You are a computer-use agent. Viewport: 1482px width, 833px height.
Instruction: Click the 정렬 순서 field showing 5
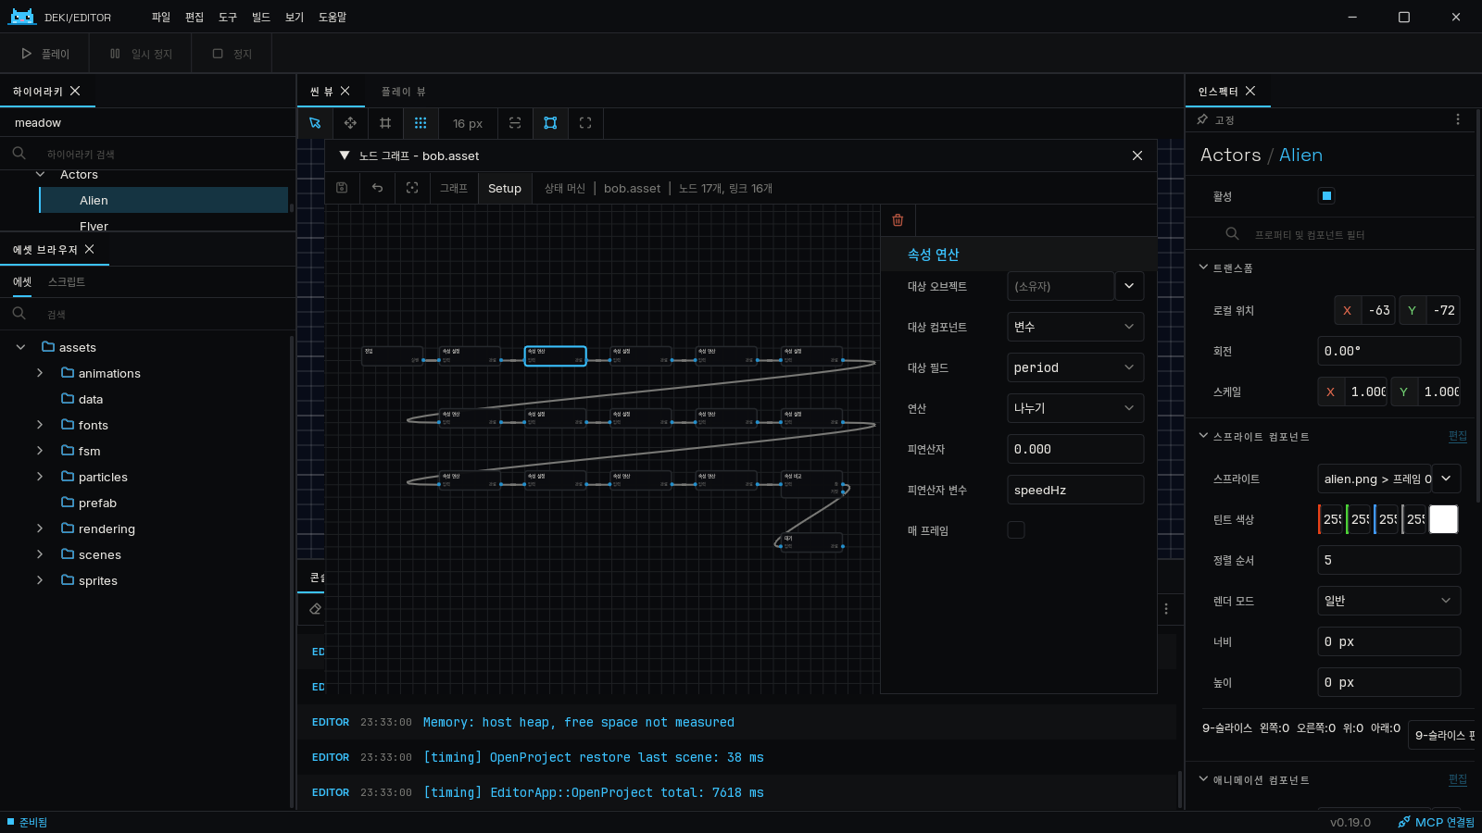pos(1388,560)
